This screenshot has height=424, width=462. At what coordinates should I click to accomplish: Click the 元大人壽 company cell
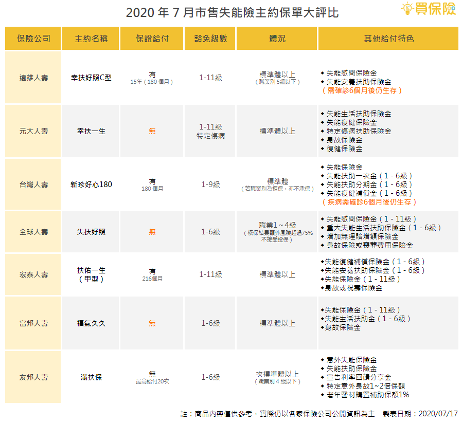(33, 131)
